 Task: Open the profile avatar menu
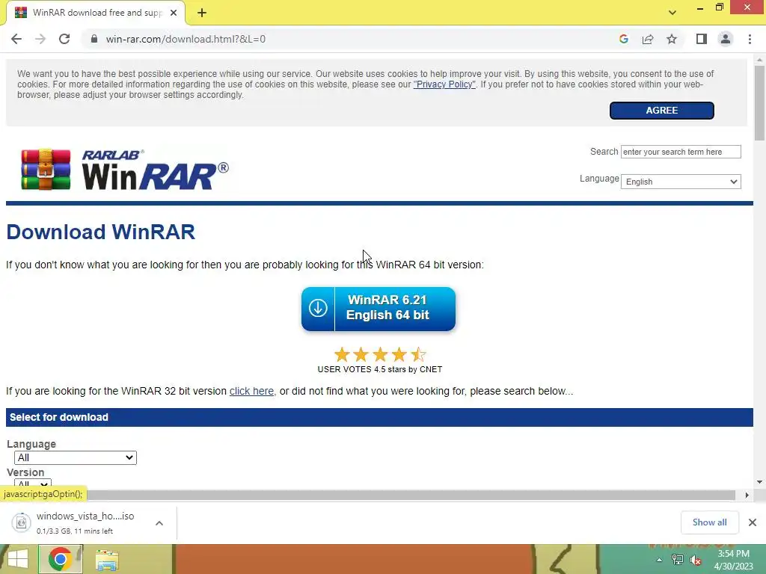pos(726,39)
